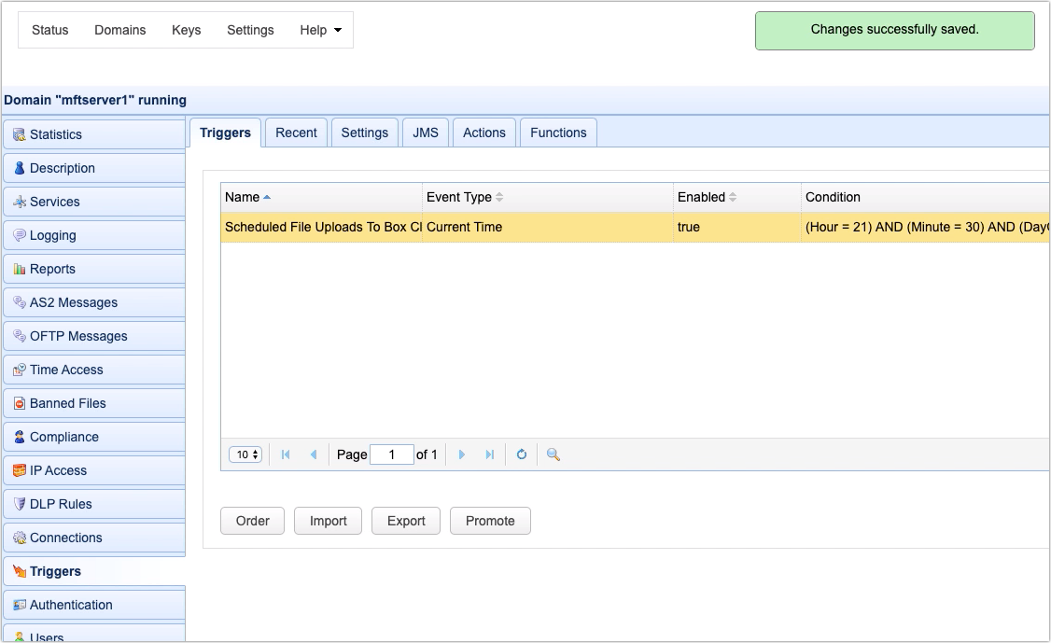1051x643 pixels.
Task: Jump to the last page of triggers
Action: click(x=490, y=454)
